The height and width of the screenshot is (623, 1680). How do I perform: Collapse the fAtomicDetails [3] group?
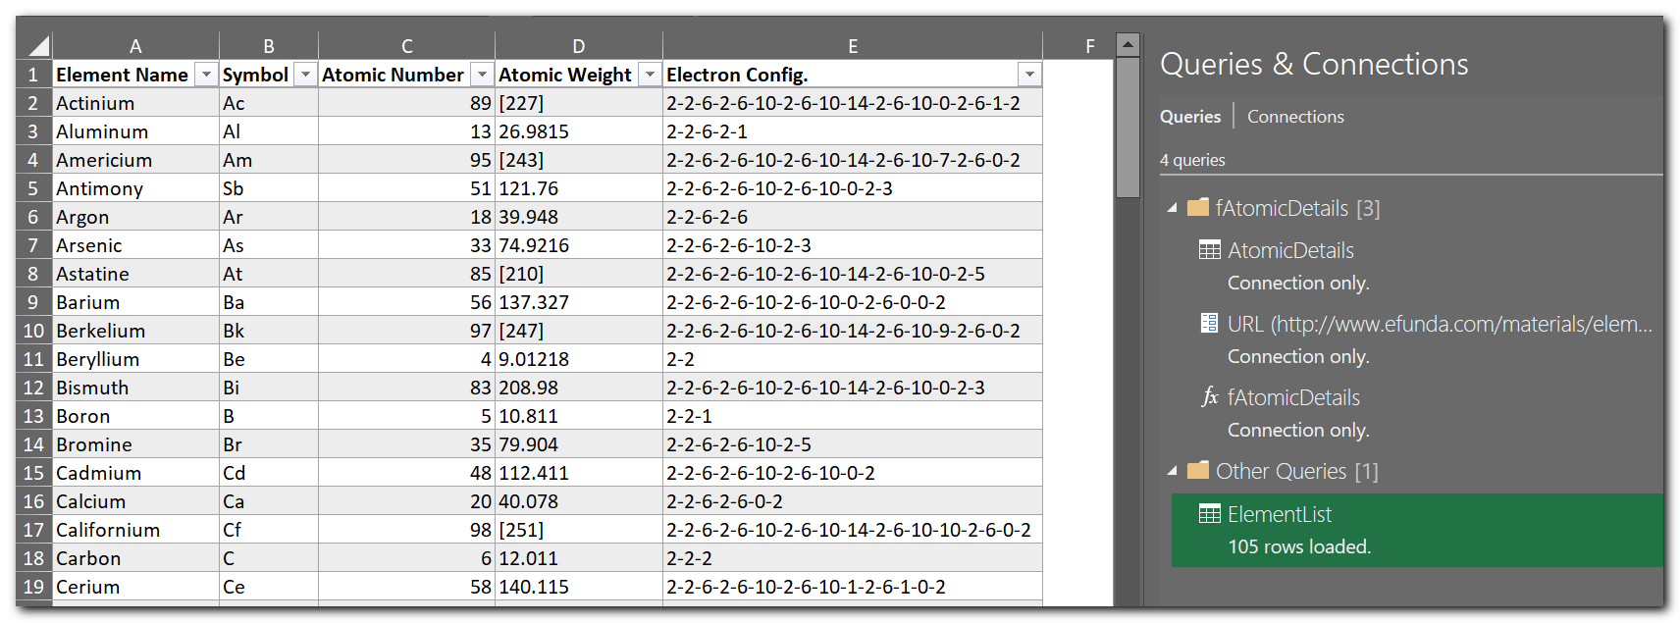point(1172,208)
